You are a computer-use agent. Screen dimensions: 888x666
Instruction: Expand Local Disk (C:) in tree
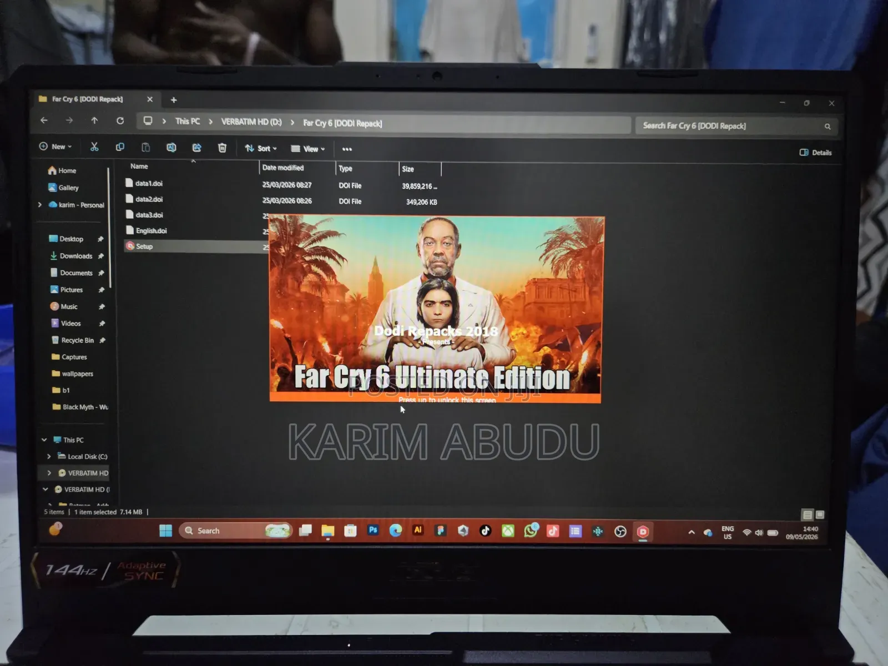[x=49, y=456]
